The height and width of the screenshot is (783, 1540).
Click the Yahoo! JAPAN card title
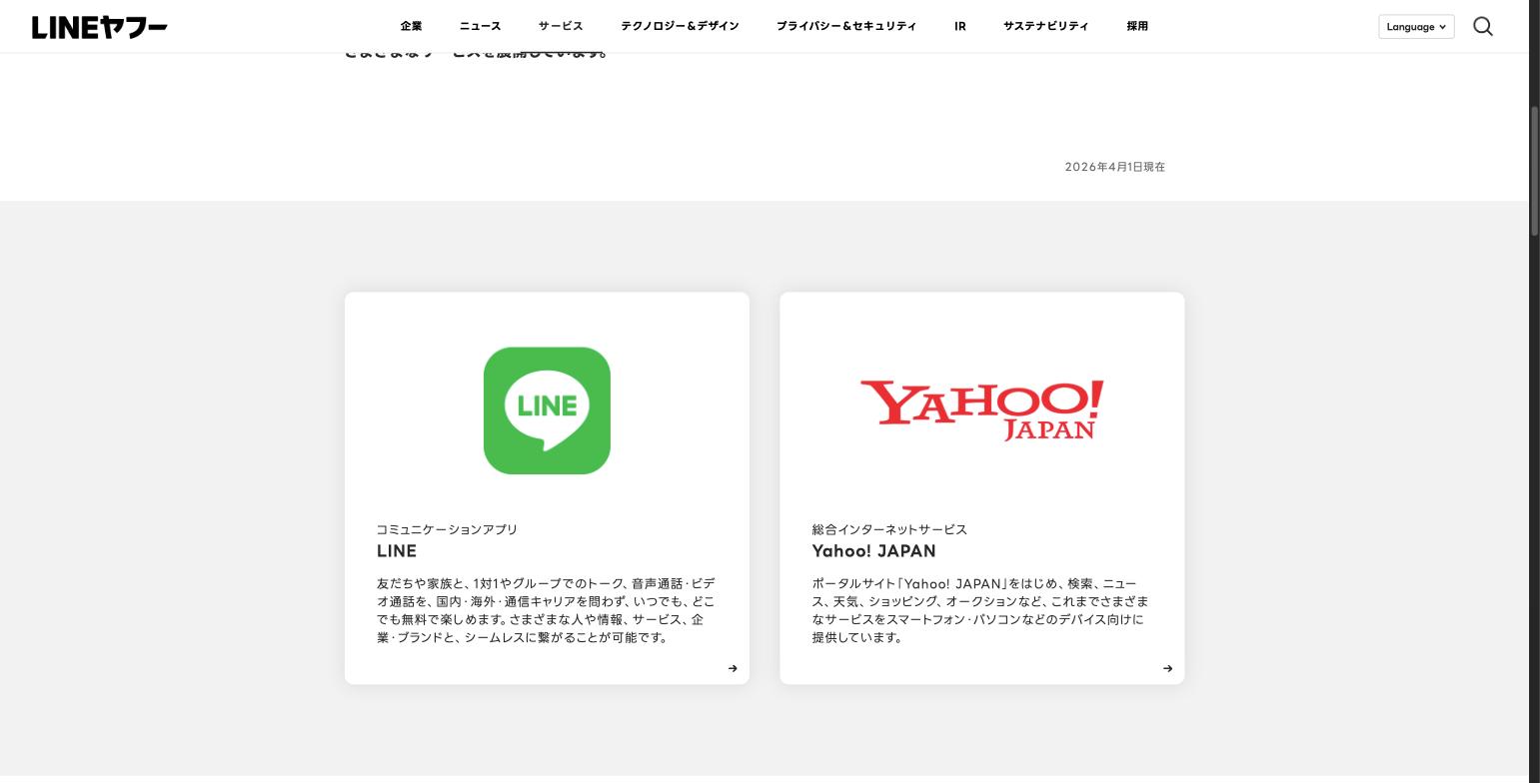(873, 550)
